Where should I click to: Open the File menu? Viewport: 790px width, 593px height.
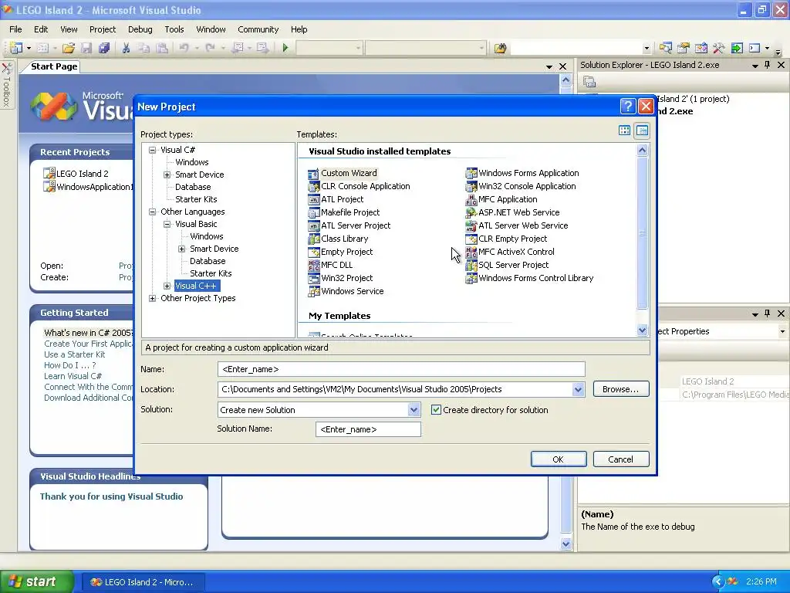tap(15, 29)
